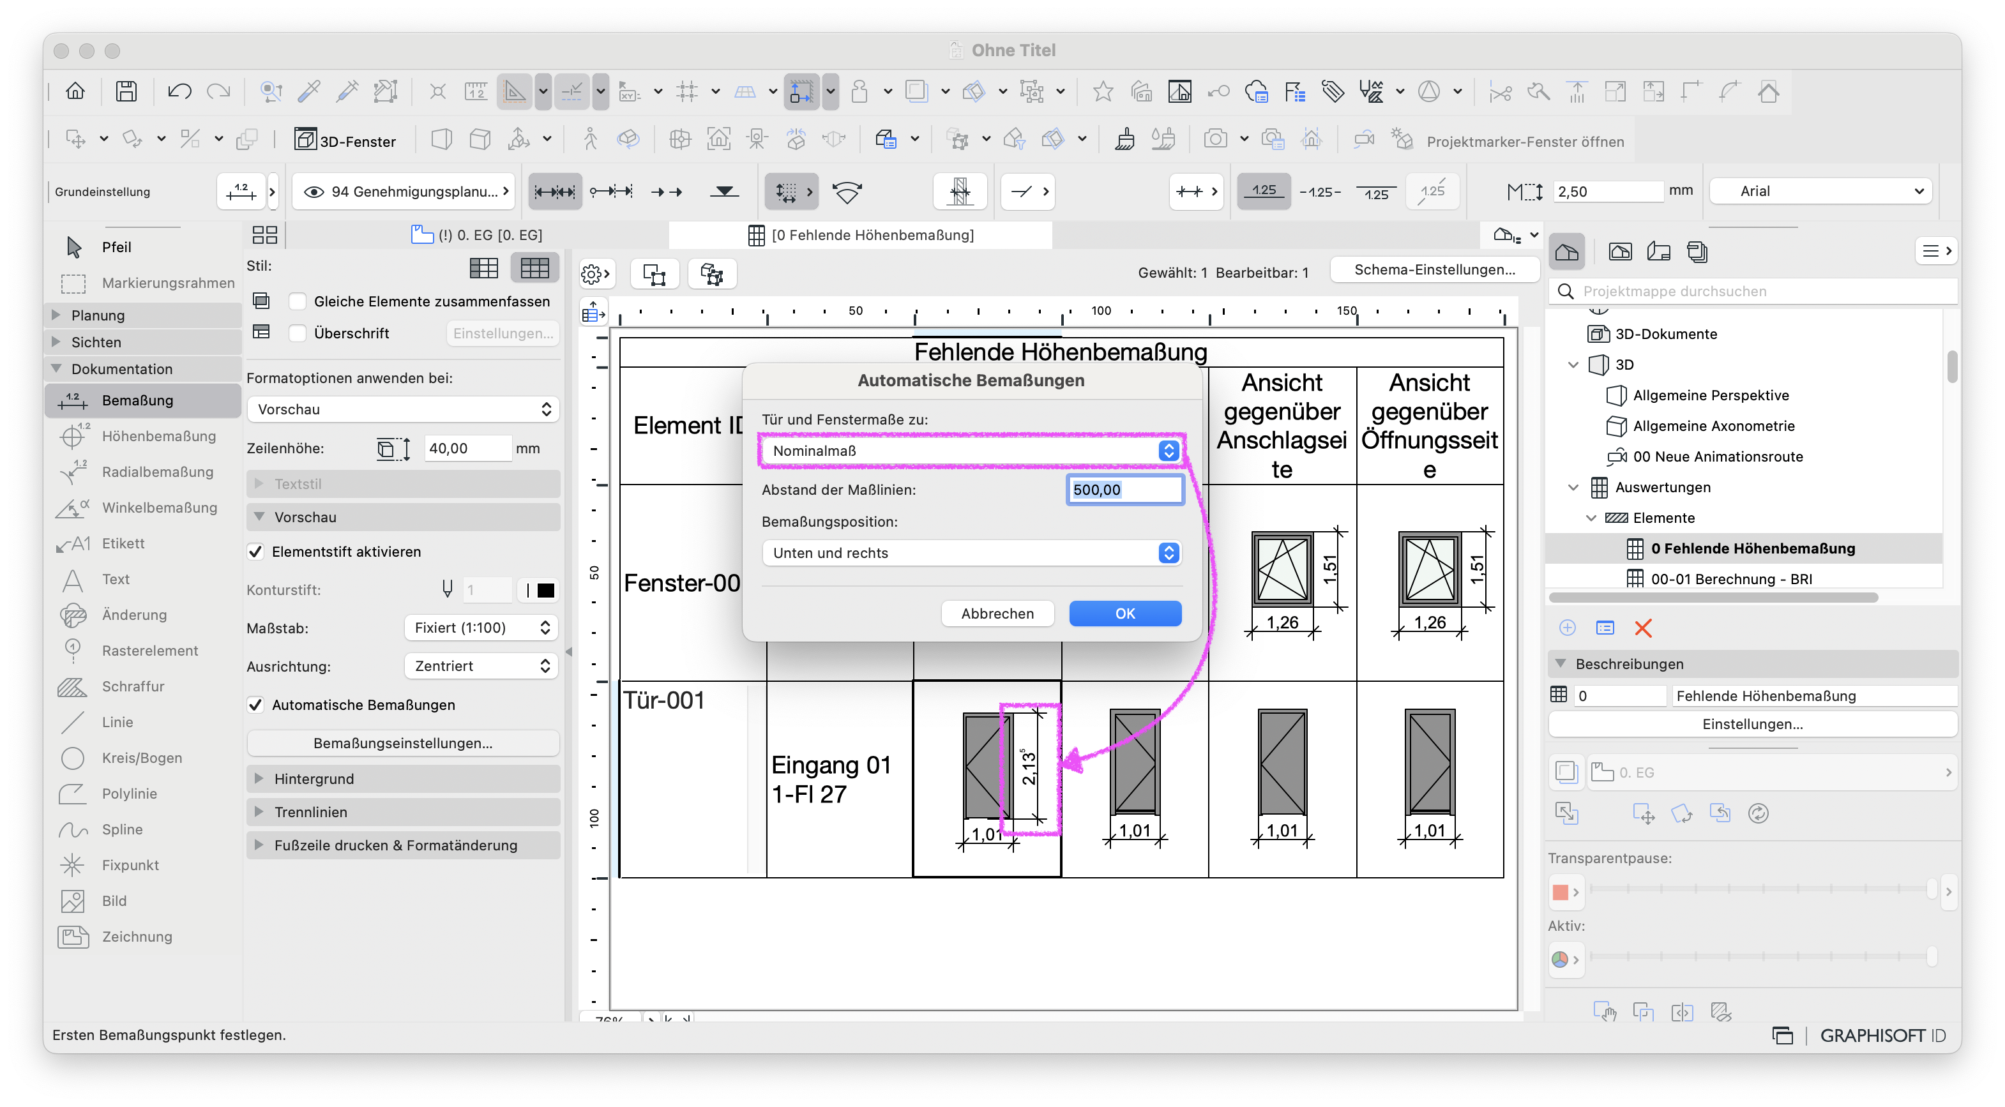The image size is (2005, 1107).
Task: Open the Unten und rechts dropdown
Action: [971, 552]
